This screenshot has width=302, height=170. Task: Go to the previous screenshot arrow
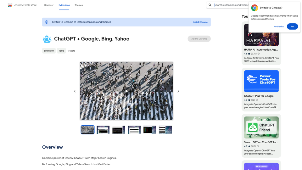(x=75, y=91)
